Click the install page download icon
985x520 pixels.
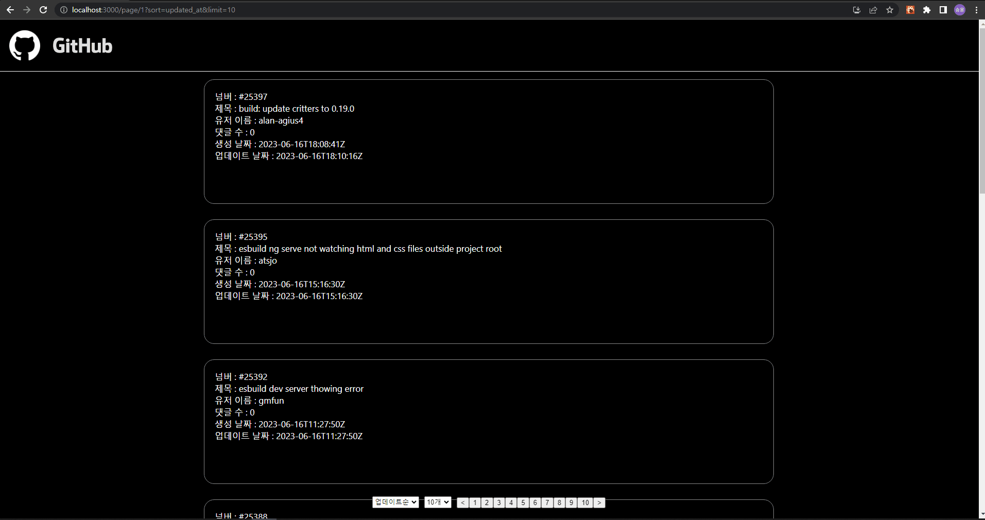pyautogui.click(x=856, y=10)
